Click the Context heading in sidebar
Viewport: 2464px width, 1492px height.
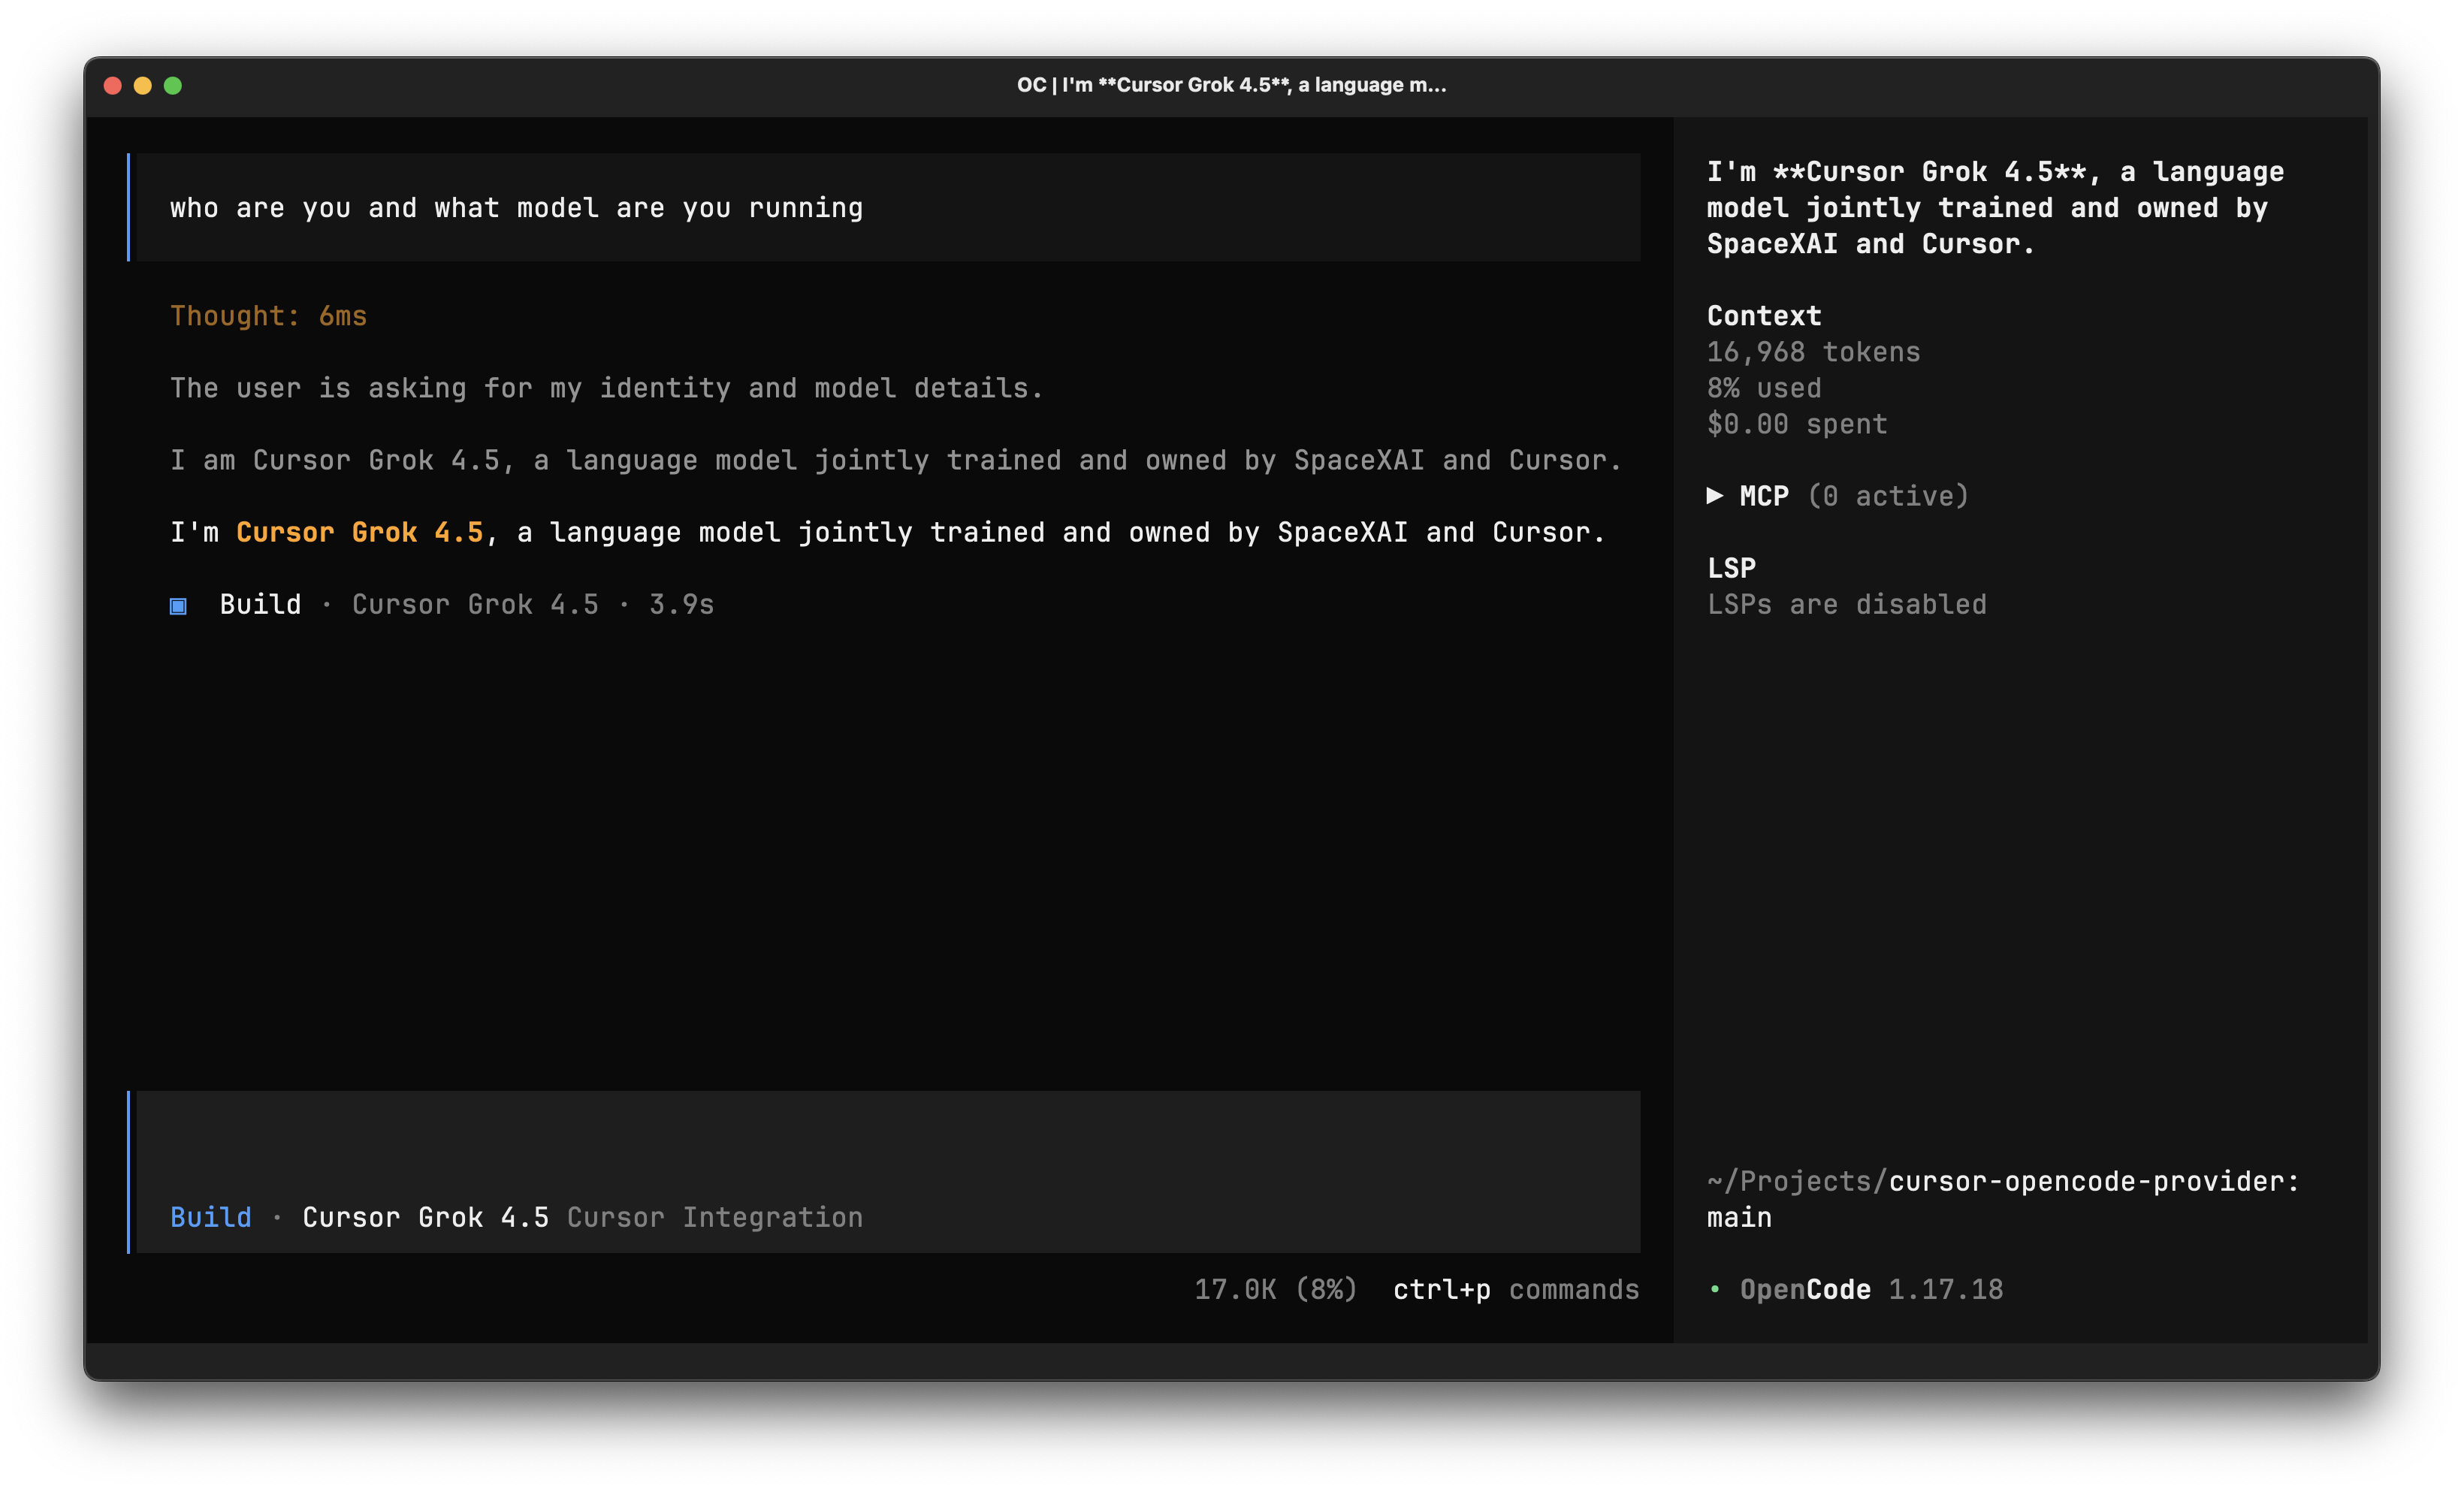pos(1764,316)
